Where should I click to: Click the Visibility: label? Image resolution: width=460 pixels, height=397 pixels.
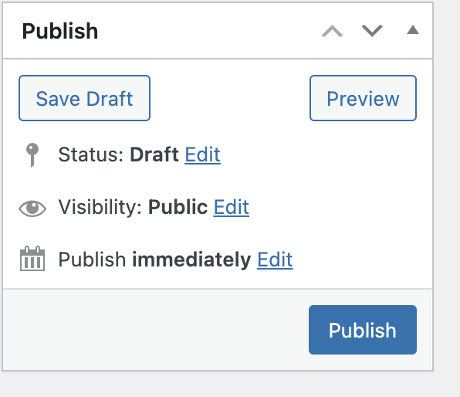[x=100, y=207]
